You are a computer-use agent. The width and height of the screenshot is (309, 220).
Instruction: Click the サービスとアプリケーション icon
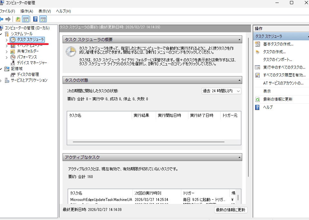7,80
